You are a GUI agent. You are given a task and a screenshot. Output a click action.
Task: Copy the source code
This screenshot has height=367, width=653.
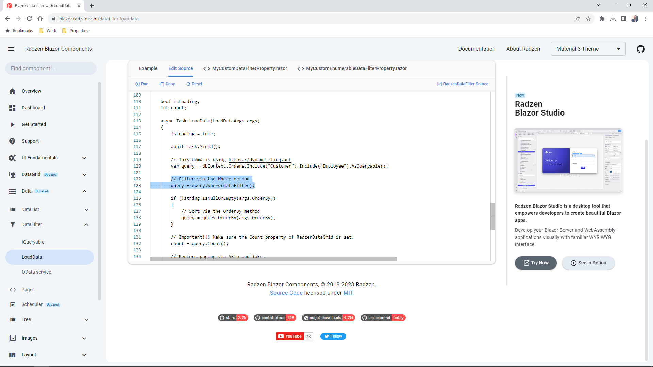coord(167,84)
